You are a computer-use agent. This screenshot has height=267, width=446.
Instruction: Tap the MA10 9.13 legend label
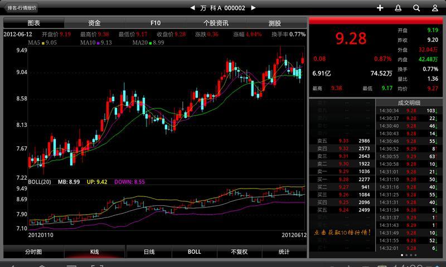[x=96, y=43]
